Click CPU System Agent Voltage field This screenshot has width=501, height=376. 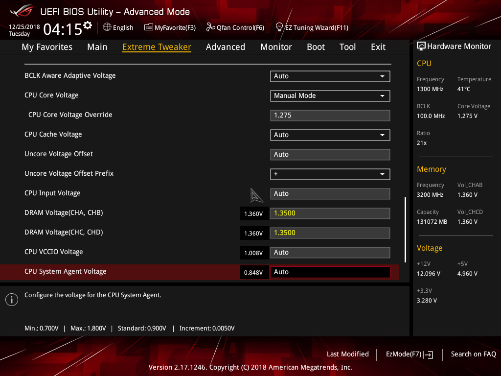(330, 272)
